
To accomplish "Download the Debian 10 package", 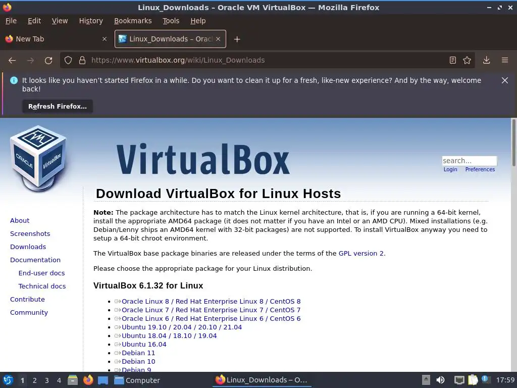I will pyautogui.click(x=138, y=361).
